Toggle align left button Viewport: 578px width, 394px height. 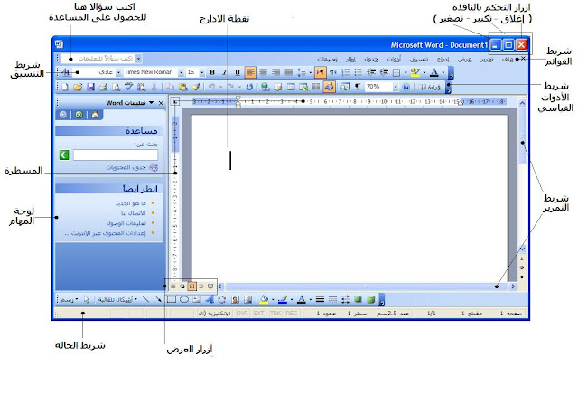(250, 72)
